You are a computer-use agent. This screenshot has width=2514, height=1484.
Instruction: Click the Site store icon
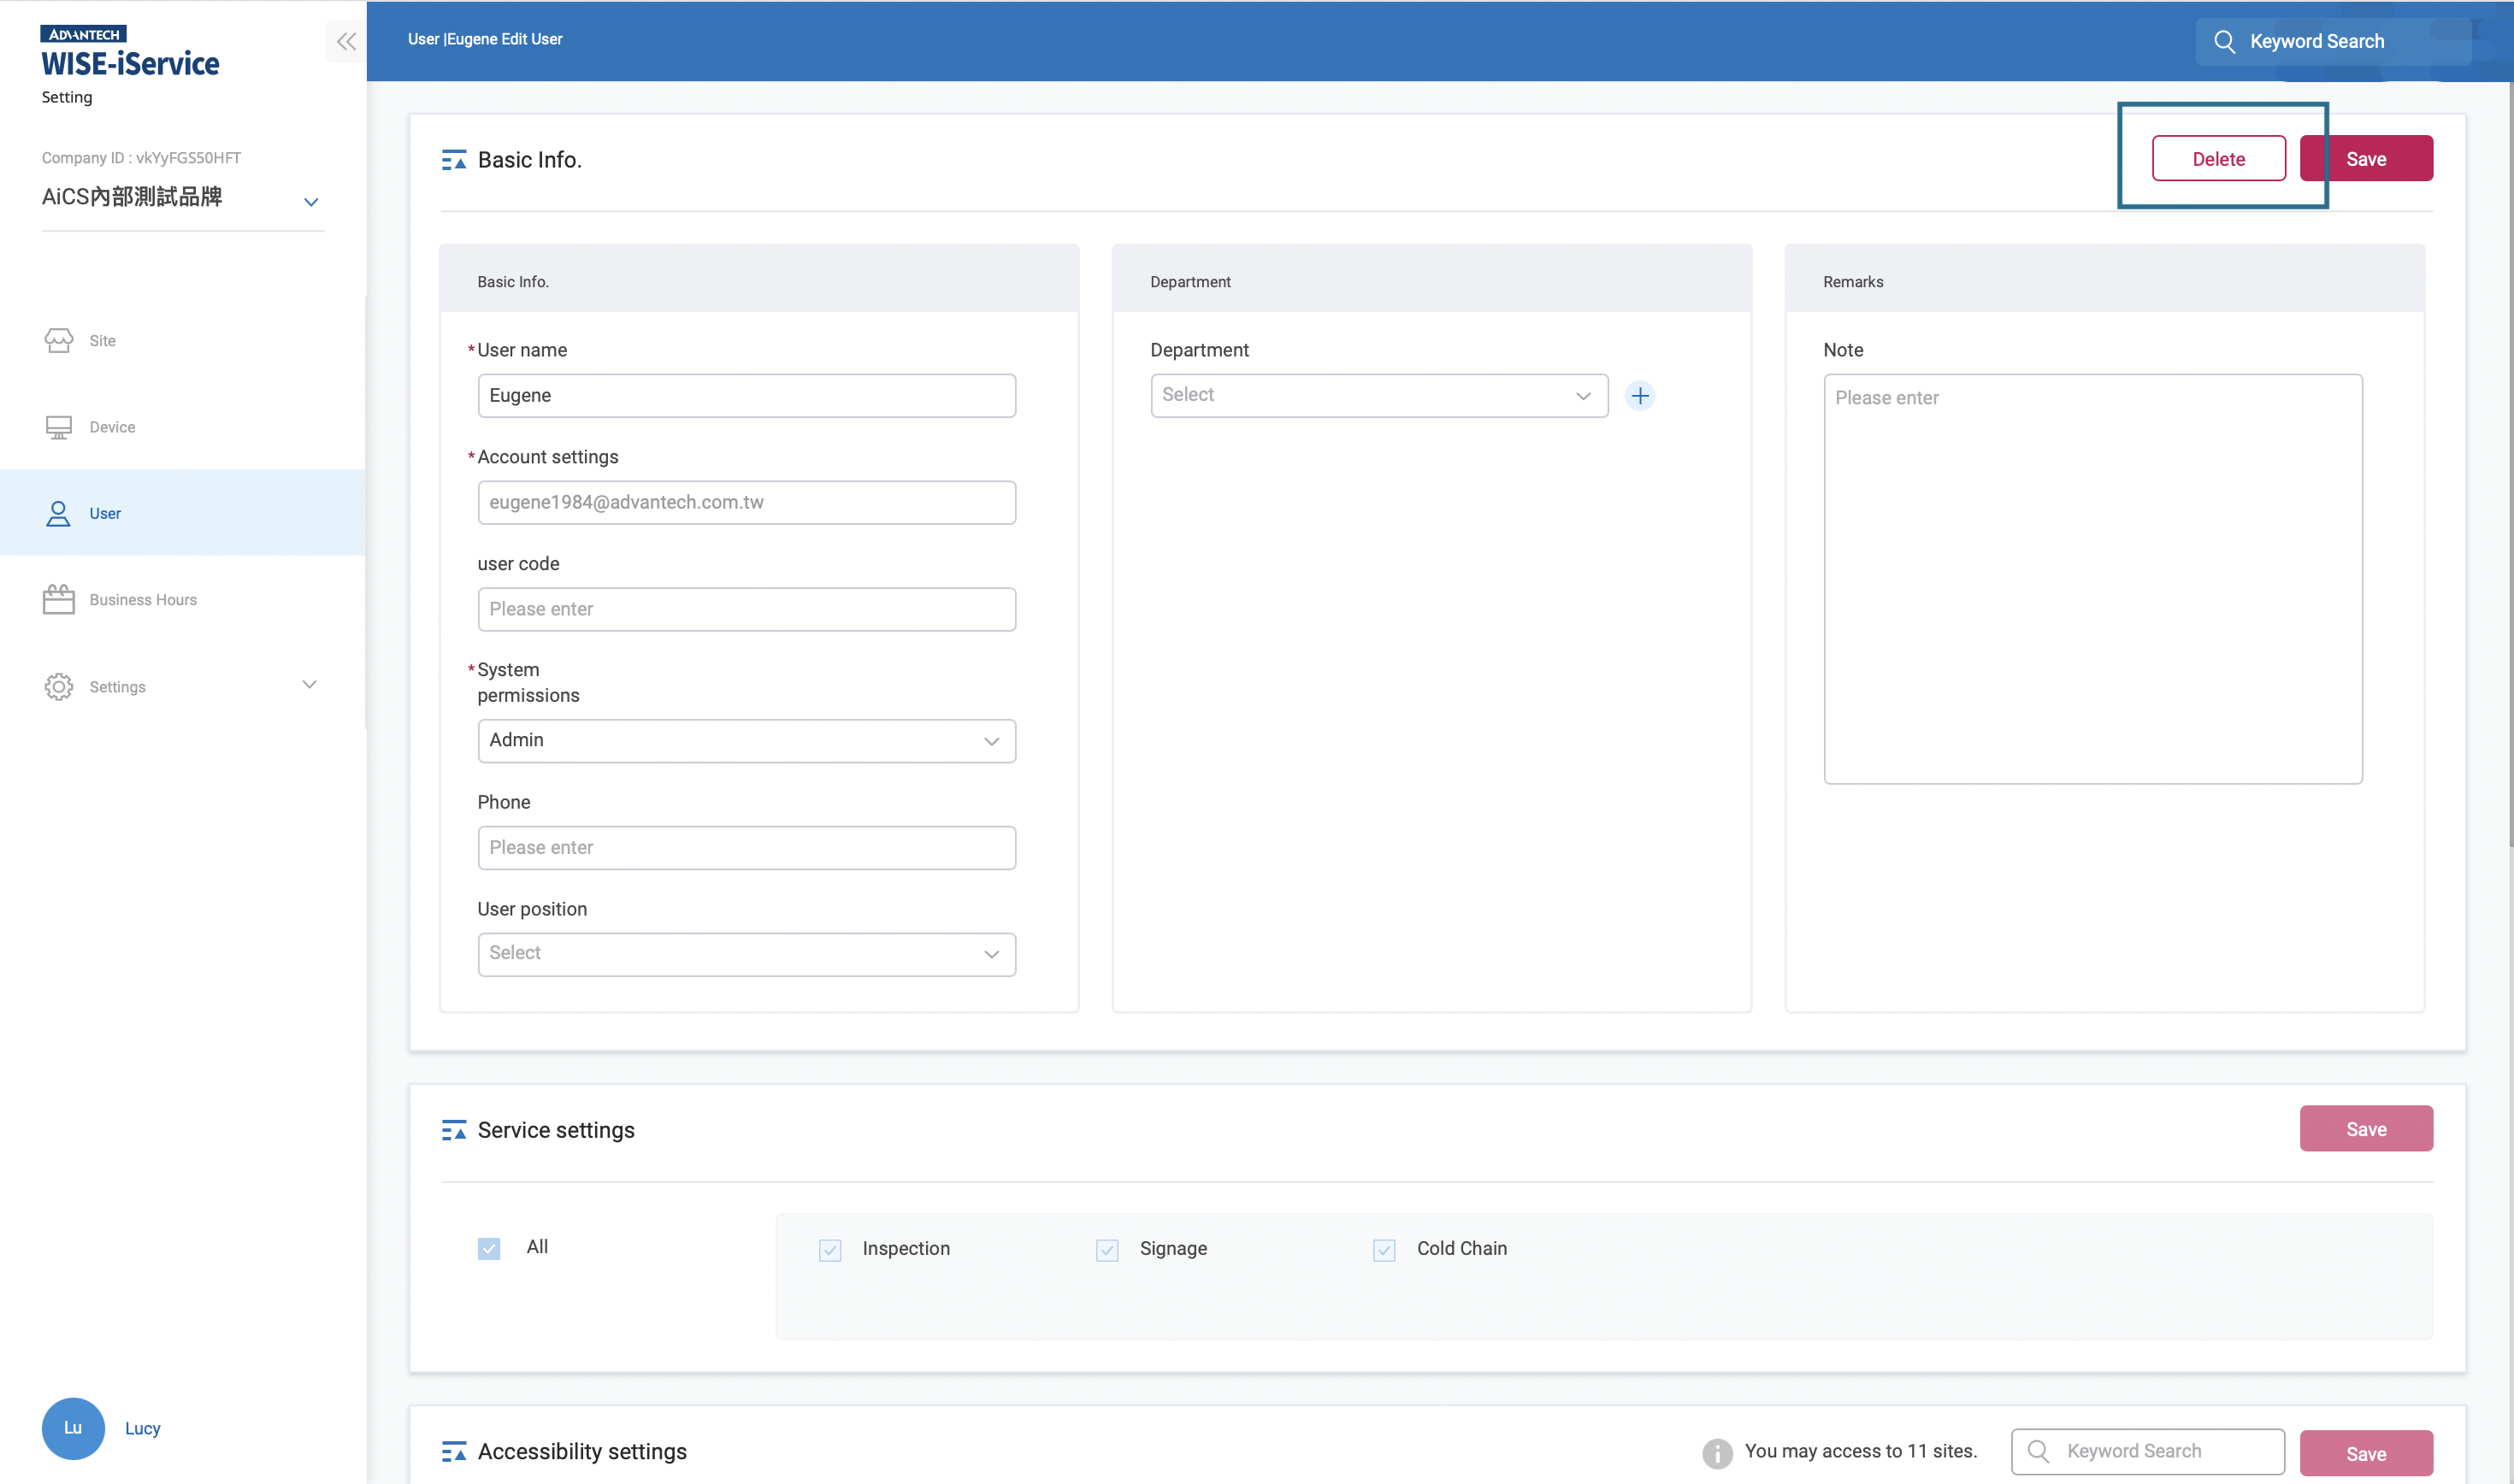pos(58,340)
